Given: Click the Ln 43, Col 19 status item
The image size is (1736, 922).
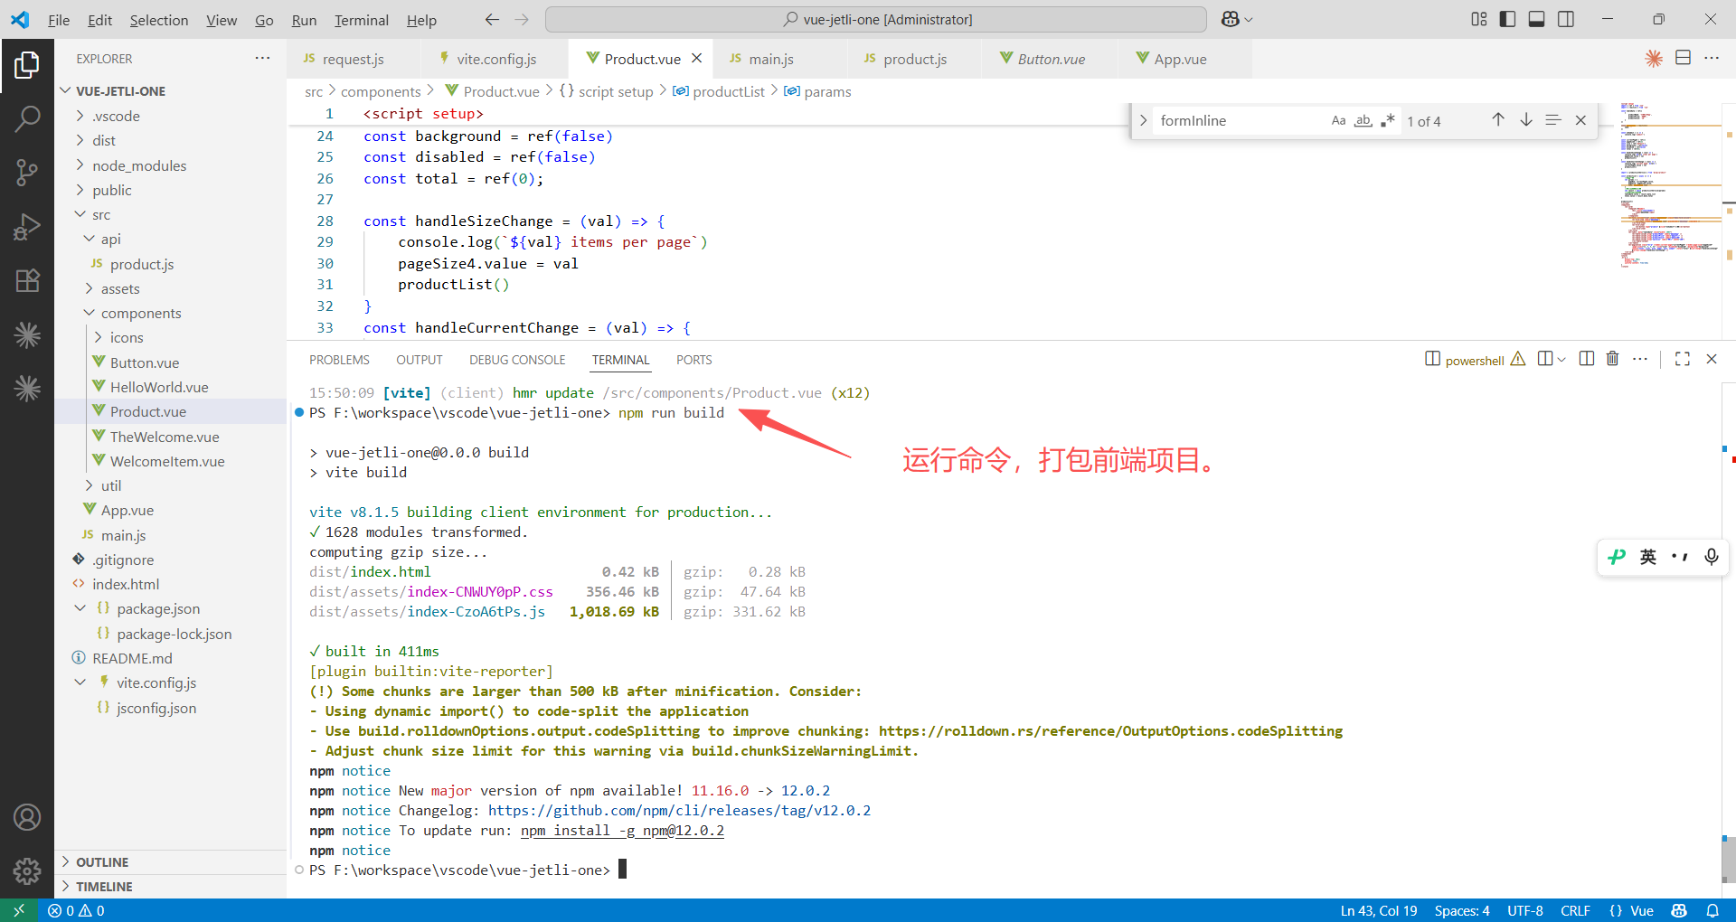Looking at the screenshot, I should 1379,910.
